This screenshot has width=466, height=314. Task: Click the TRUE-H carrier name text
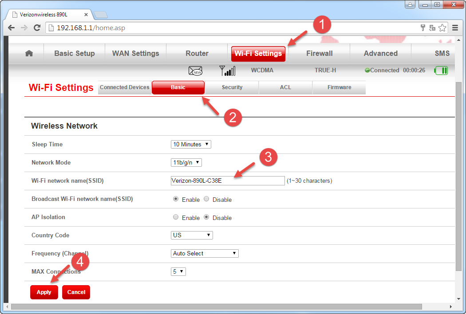click(x=325, y=71)
